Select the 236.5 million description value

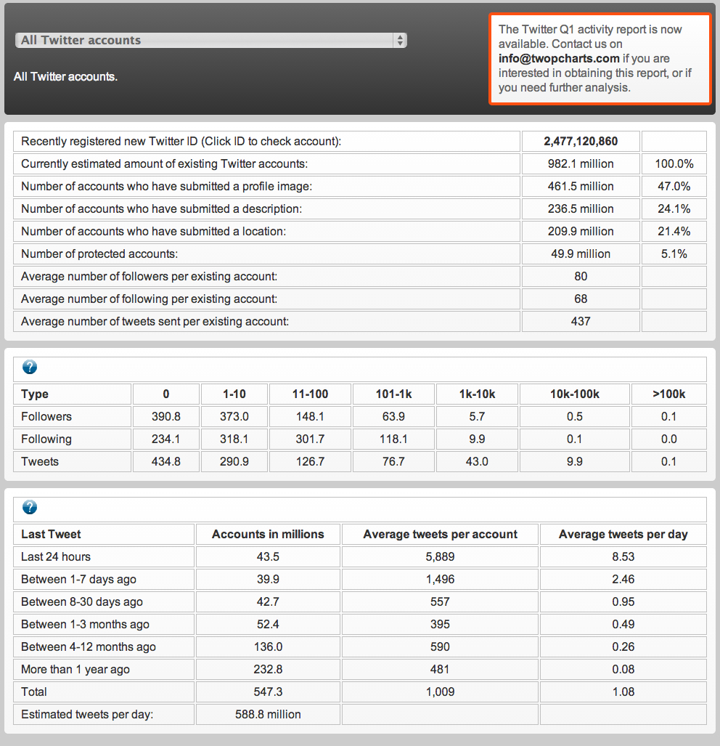pyautogui.click(x=581, y=209)
